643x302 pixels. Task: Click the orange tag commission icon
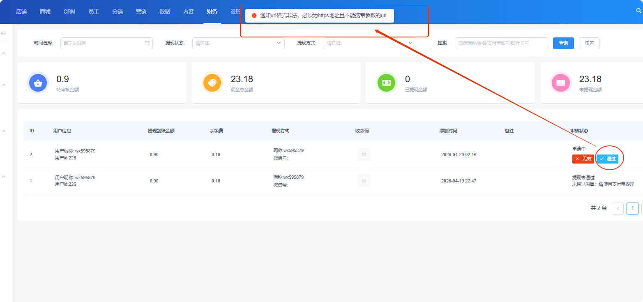coord(212,83)
